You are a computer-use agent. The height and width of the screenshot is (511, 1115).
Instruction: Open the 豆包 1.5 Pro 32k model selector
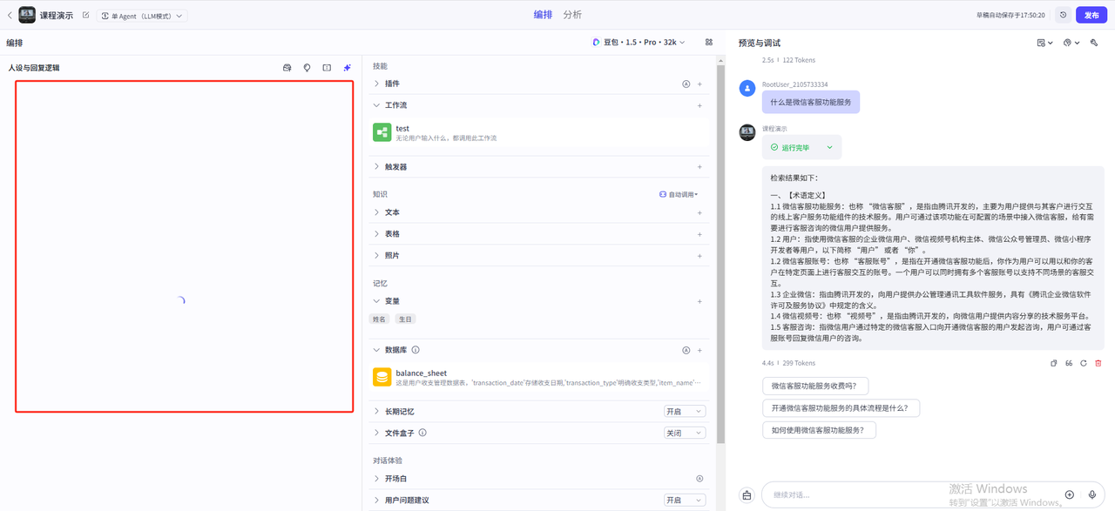639,42
